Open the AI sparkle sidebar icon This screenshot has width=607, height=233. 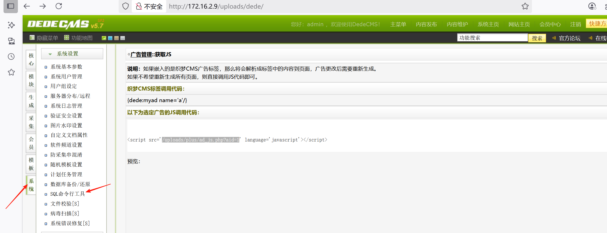click(x=11, y=25)
